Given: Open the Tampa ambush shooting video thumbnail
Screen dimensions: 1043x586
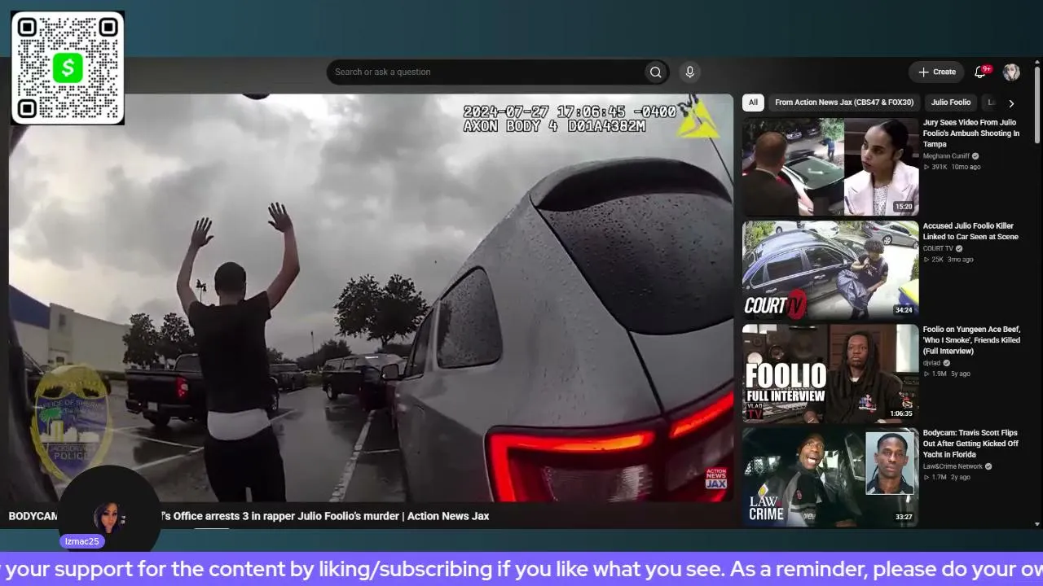Looking at the screenshot, I should point(830,167).
